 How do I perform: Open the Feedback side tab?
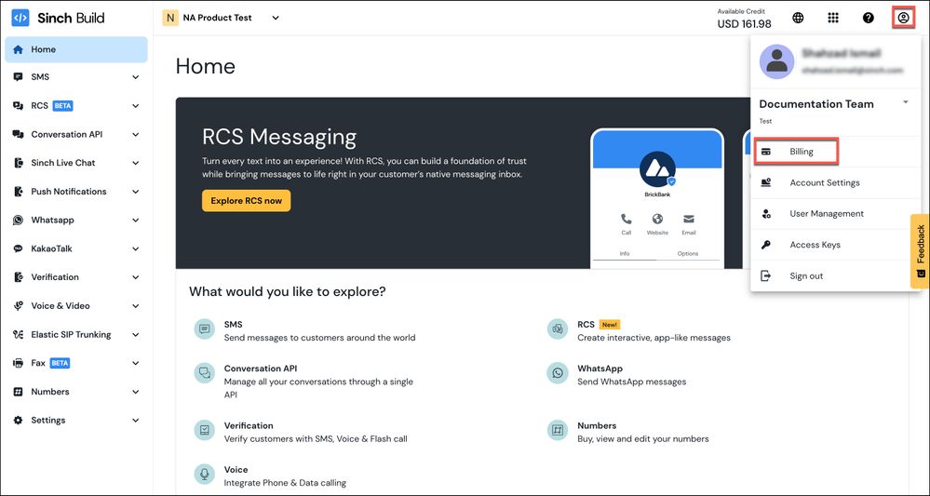coord(920,250)
